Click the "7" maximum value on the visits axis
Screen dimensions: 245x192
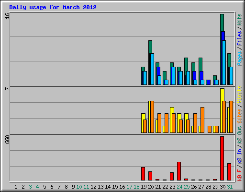[x=7, y=88]
